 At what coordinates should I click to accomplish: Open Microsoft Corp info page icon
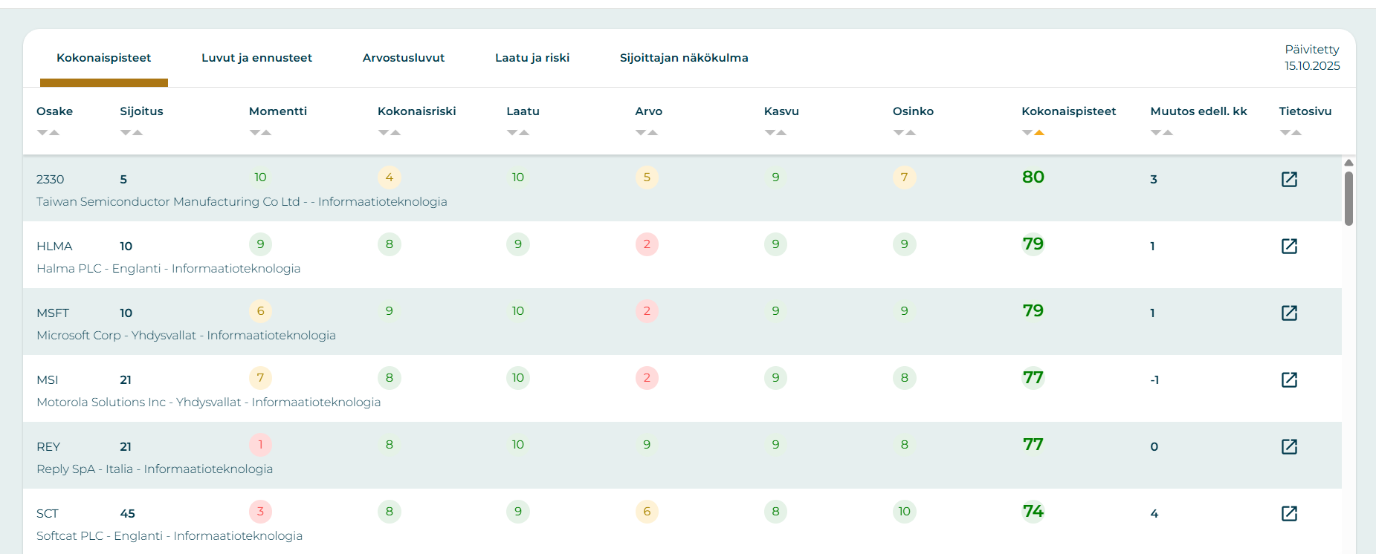coord(1289,313)
